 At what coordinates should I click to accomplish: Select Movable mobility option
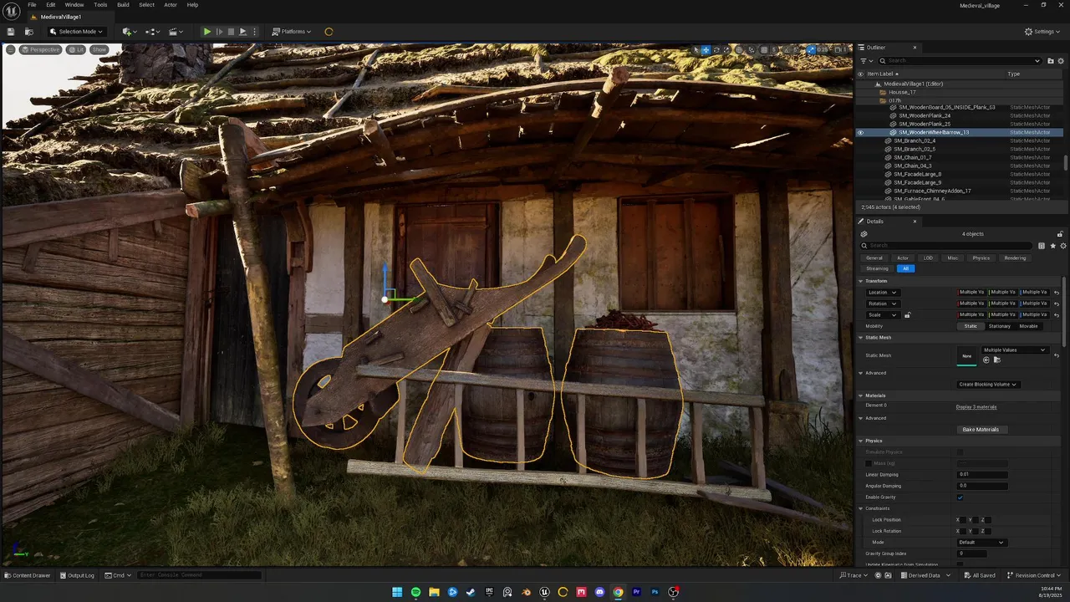pyautogui.click(x=1028, y=326)
